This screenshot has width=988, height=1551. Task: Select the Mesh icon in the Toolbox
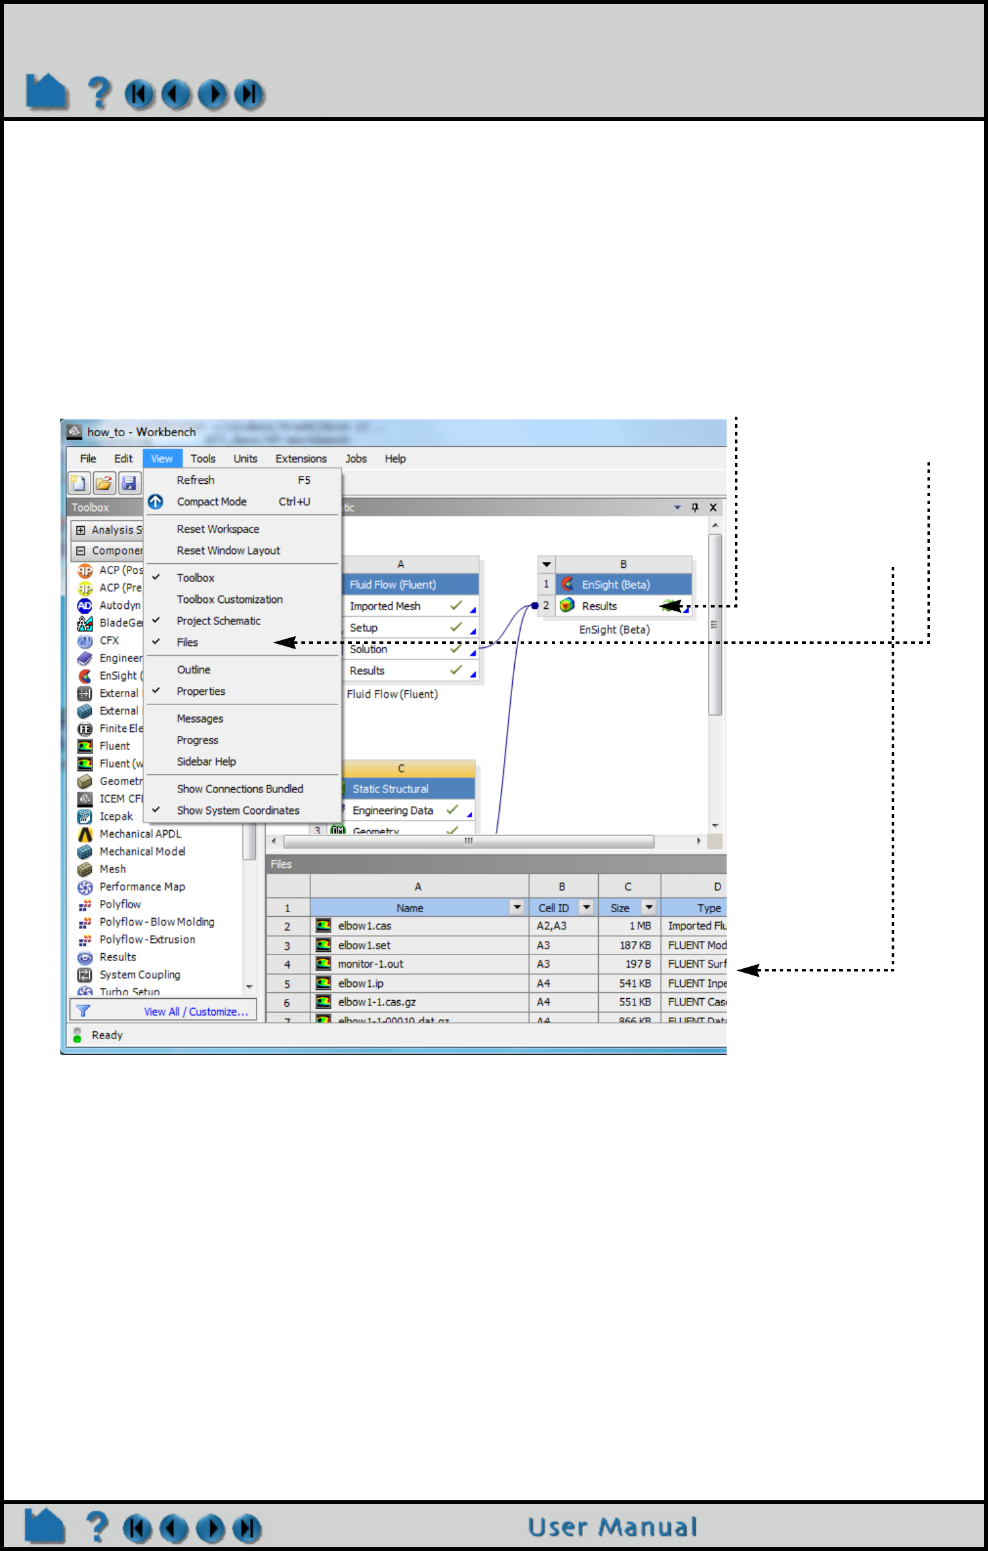coord(85,869)
